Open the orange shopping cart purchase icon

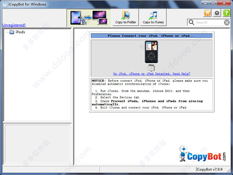[207, 13]
